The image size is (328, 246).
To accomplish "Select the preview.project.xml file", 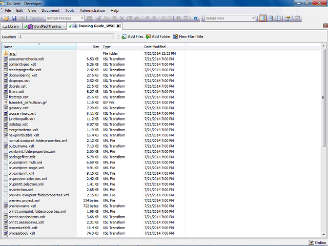I will (x=24, y=200).
